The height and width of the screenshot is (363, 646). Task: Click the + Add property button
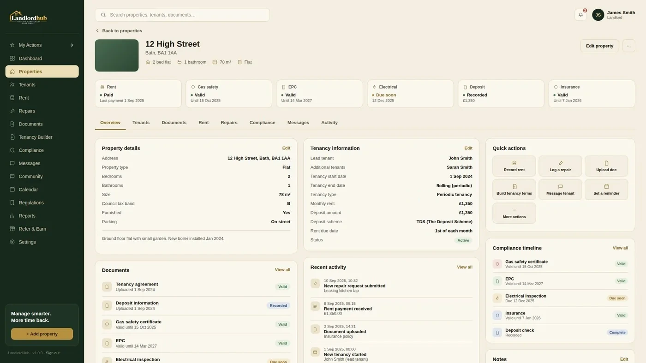click(x=42, y=334)
